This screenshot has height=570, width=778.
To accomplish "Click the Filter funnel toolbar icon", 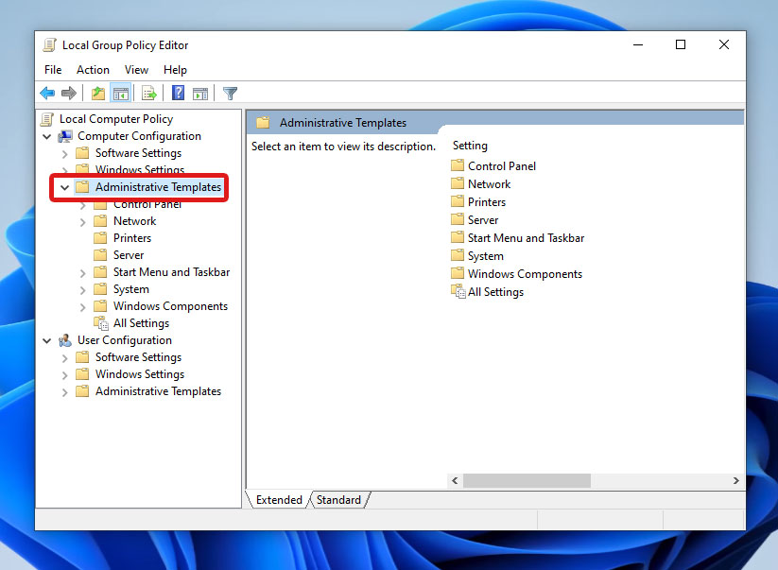I will pyautogui.click(x=230, y=93).
